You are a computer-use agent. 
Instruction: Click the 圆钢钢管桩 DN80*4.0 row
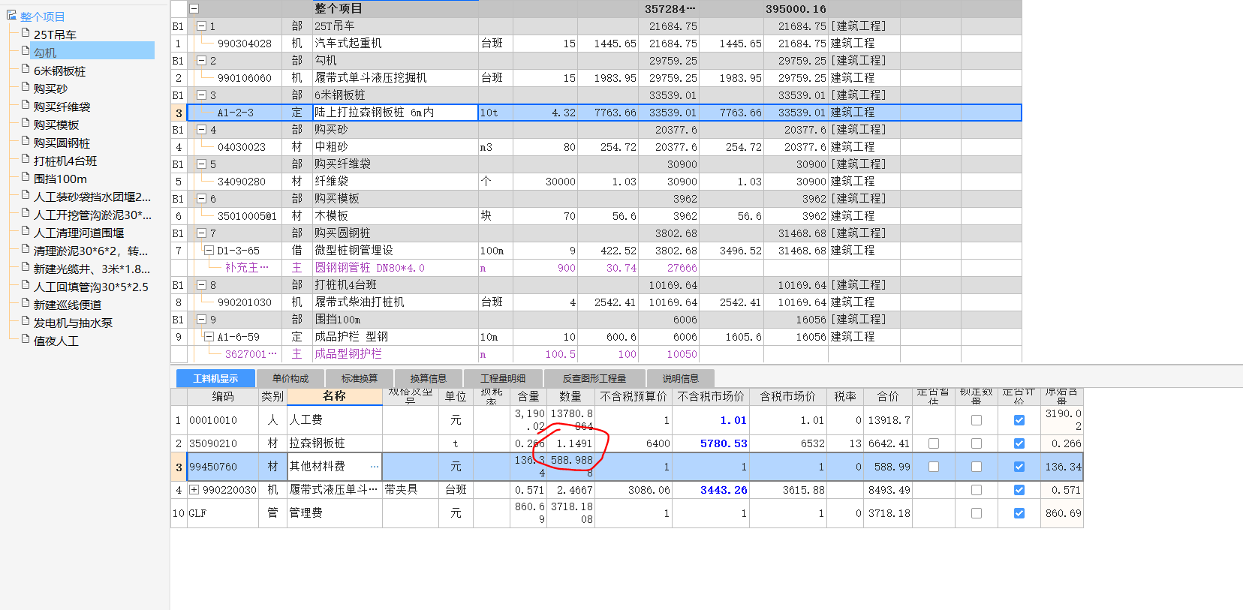point(596,268)
